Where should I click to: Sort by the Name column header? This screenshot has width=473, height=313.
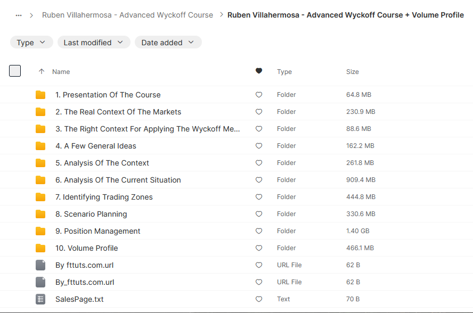tap(61, 72)
